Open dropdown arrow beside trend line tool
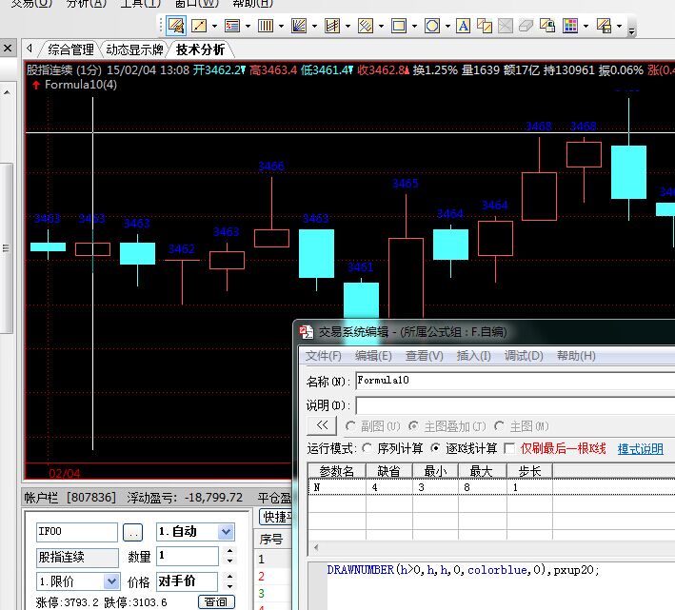This screenshot has height=610, width=675. [x=215, y=26]
